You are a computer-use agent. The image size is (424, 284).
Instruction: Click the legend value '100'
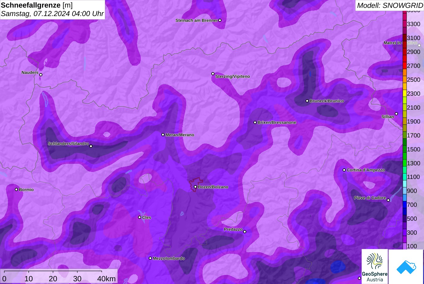click(412, 246)
